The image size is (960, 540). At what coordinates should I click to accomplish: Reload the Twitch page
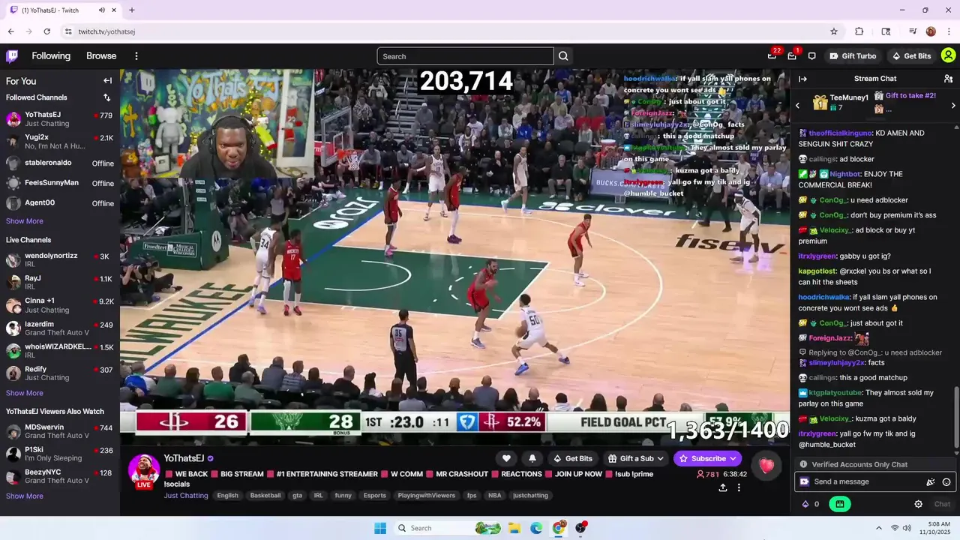click(x=46, y=31)
